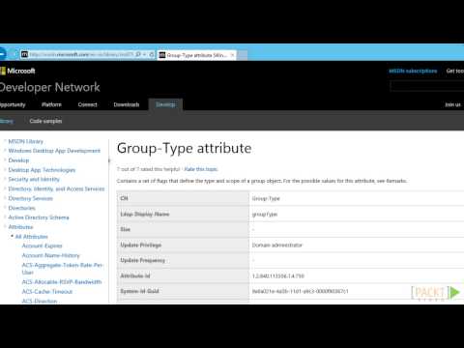Open Directory Services tree node
This screenshot has height=348, width=464.
(x=31, y=198)
